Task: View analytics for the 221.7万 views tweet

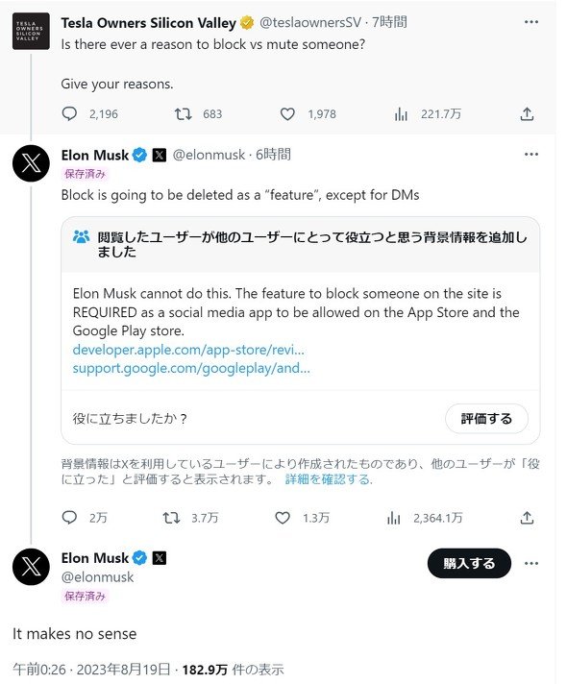Action: click(x=401, y=114)
